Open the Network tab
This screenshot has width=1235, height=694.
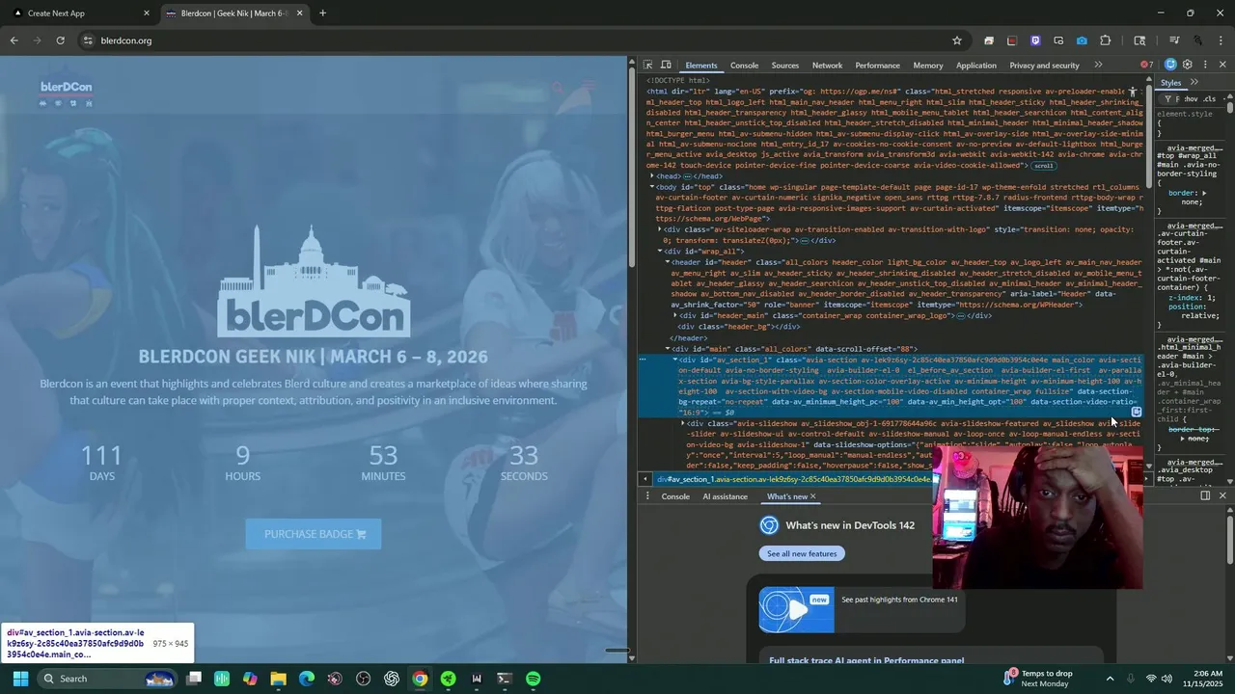(827, 66)
